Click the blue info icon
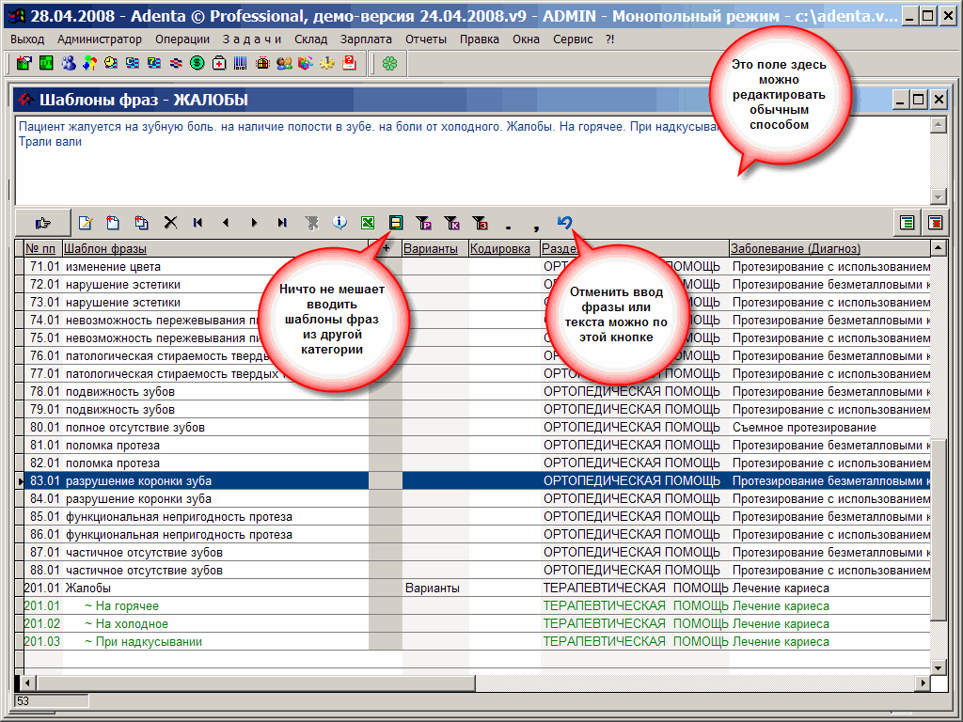 (339, 223)
